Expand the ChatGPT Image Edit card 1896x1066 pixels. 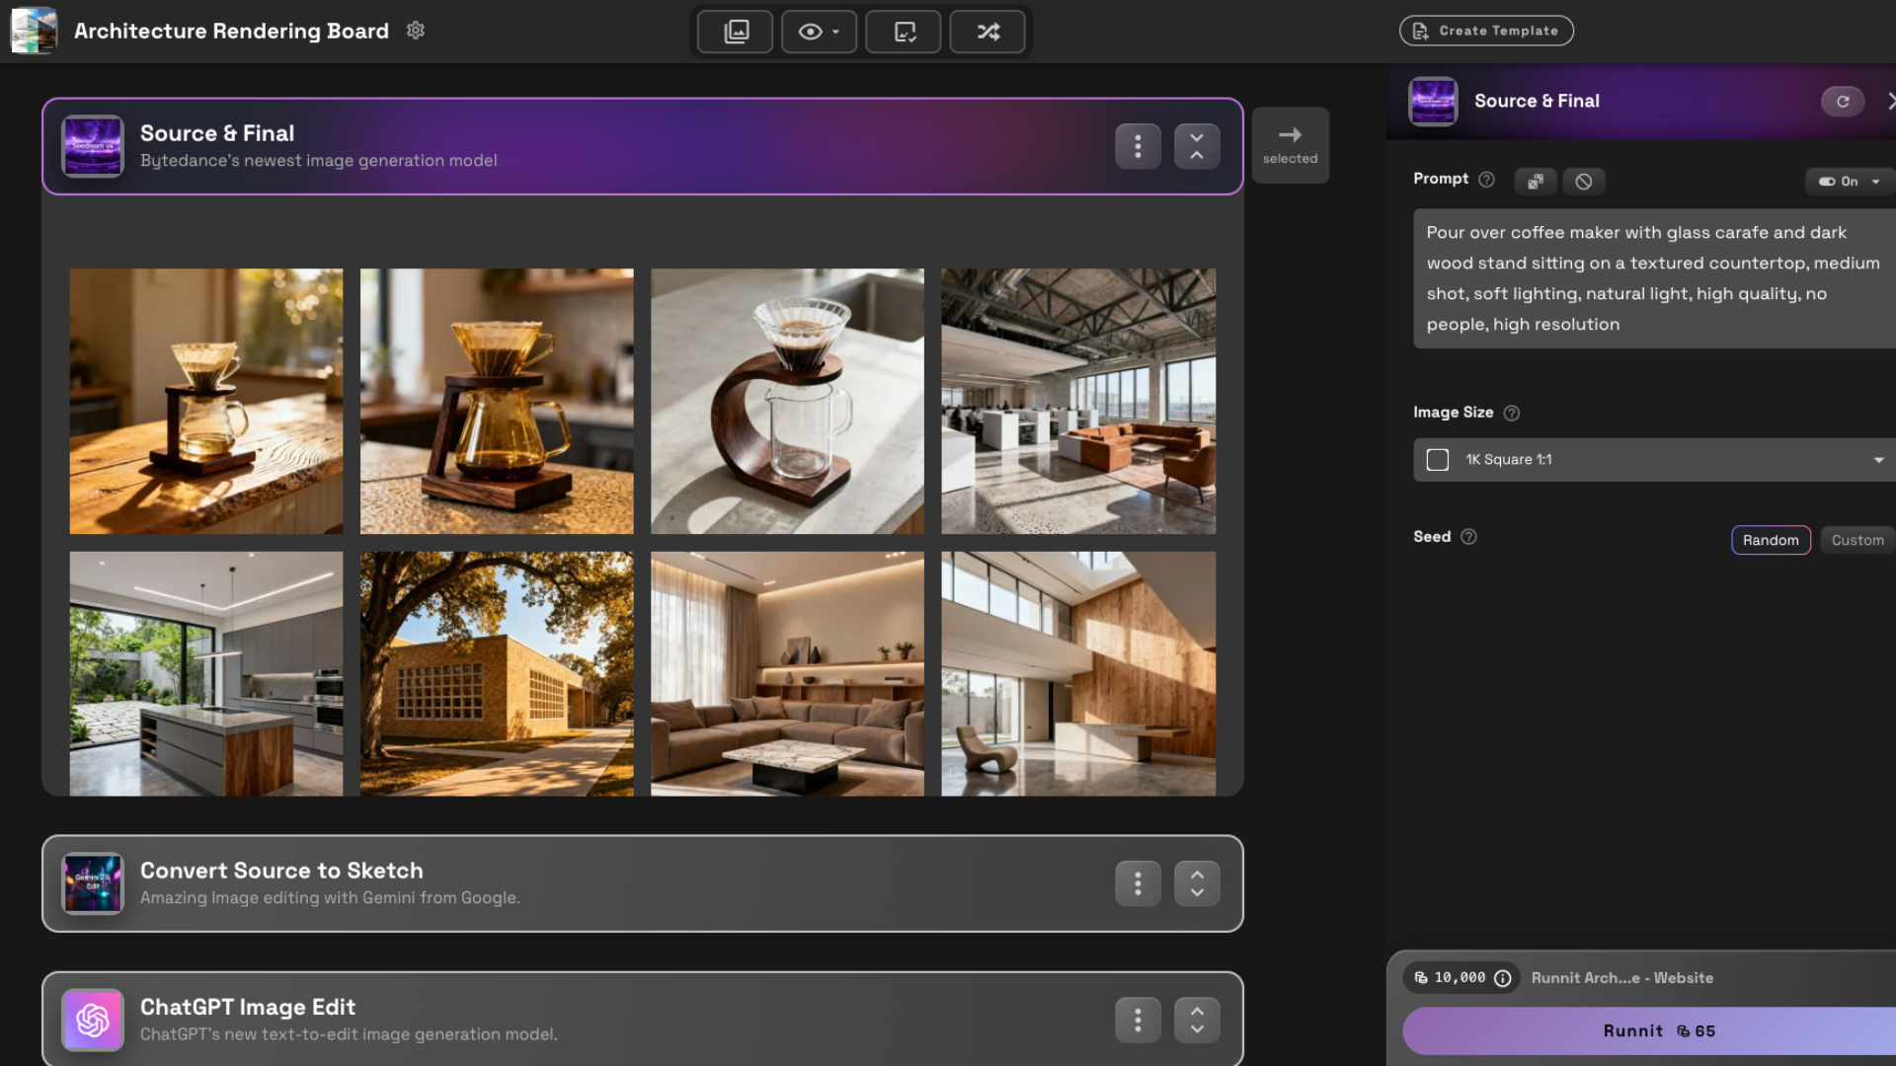pos(1197,1020)
